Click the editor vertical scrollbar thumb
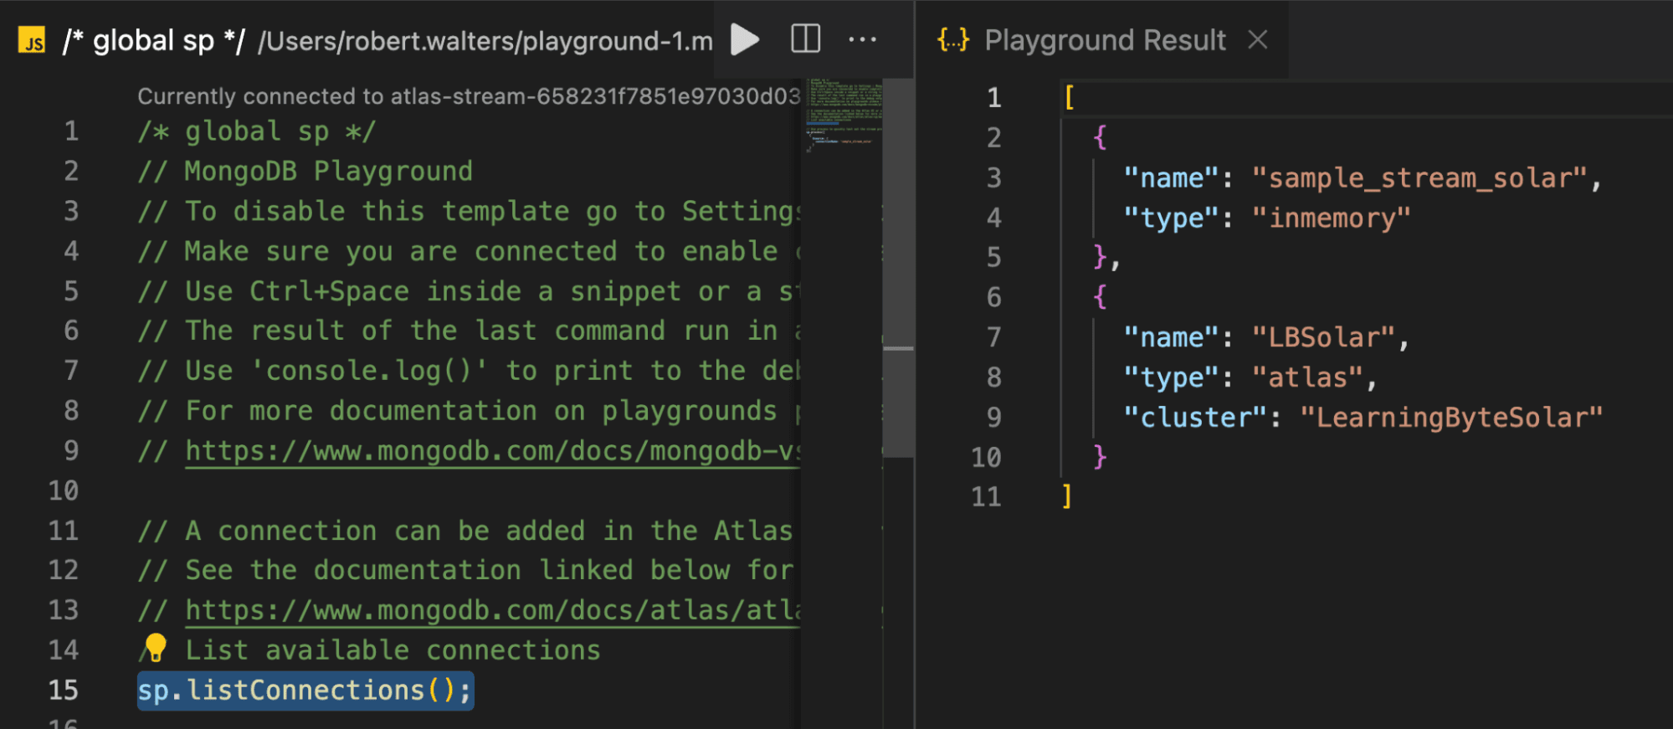 pos(898,268)
